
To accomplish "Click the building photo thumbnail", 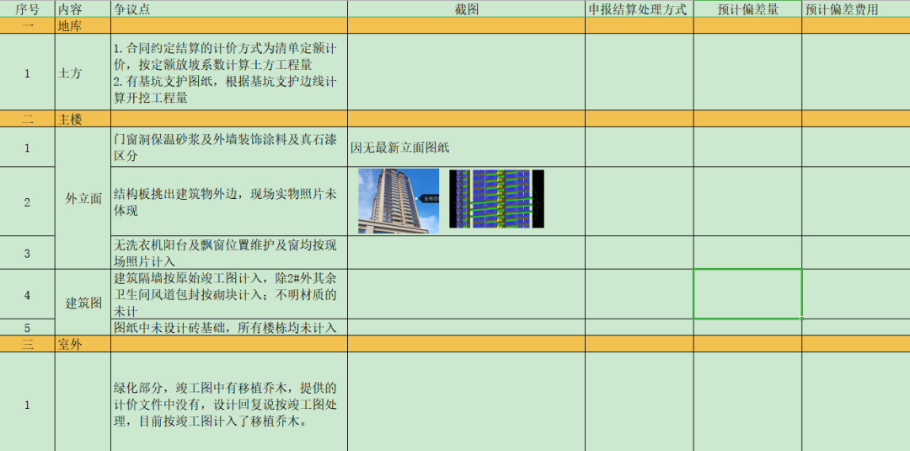I will point(399,201).
